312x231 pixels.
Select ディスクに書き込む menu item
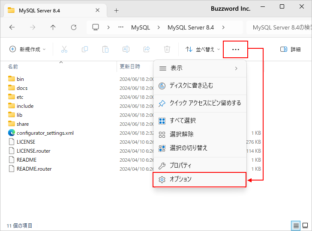pyautogui.click(x=200, y=86)
